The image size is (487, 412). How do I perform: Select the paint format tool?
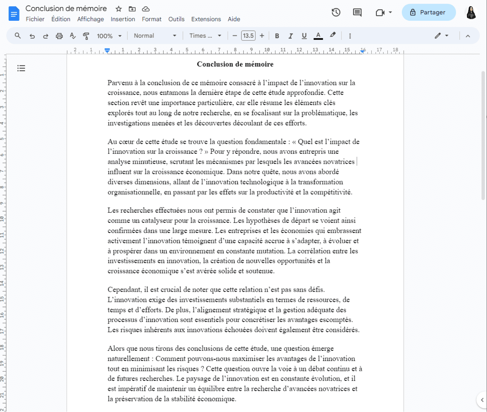(x=86, y=36)
